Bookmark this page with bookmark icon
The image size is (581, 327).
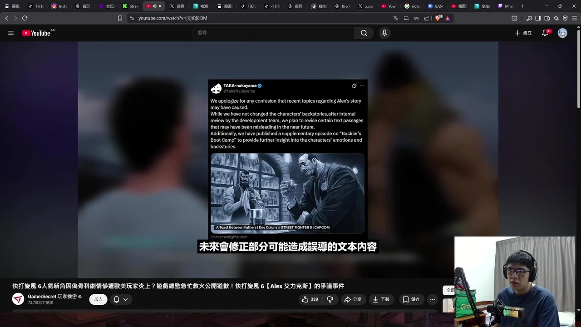[x=120, y=18]
